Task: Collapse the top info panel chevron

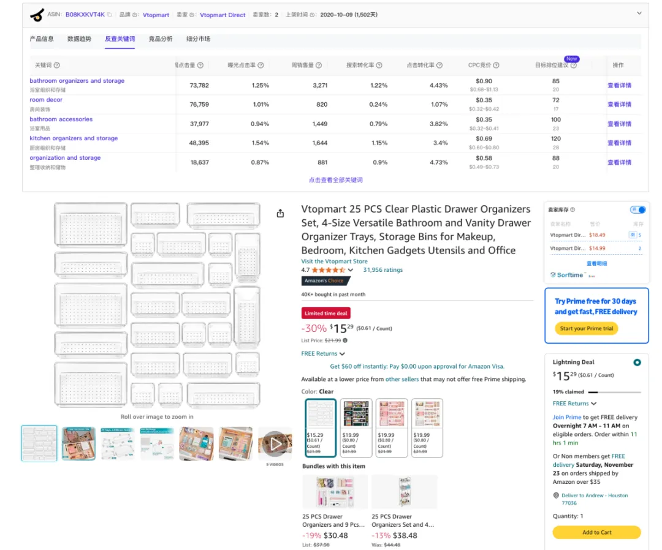Action: click(639, 13)
